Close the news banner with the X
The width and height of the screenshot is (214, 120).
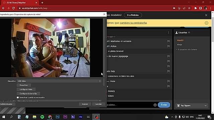click(x=206, y=15)
